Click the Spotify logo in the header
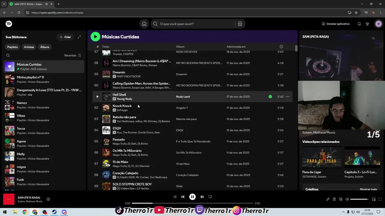Viewport: 385px width, 216px height. point(9,24)
